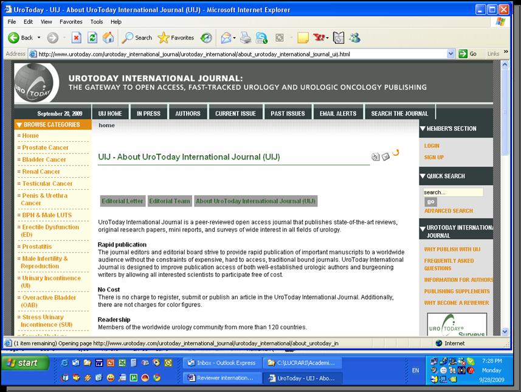Click the quick search text field
This screenshot has width=521, height=392.
coord(454,192)
